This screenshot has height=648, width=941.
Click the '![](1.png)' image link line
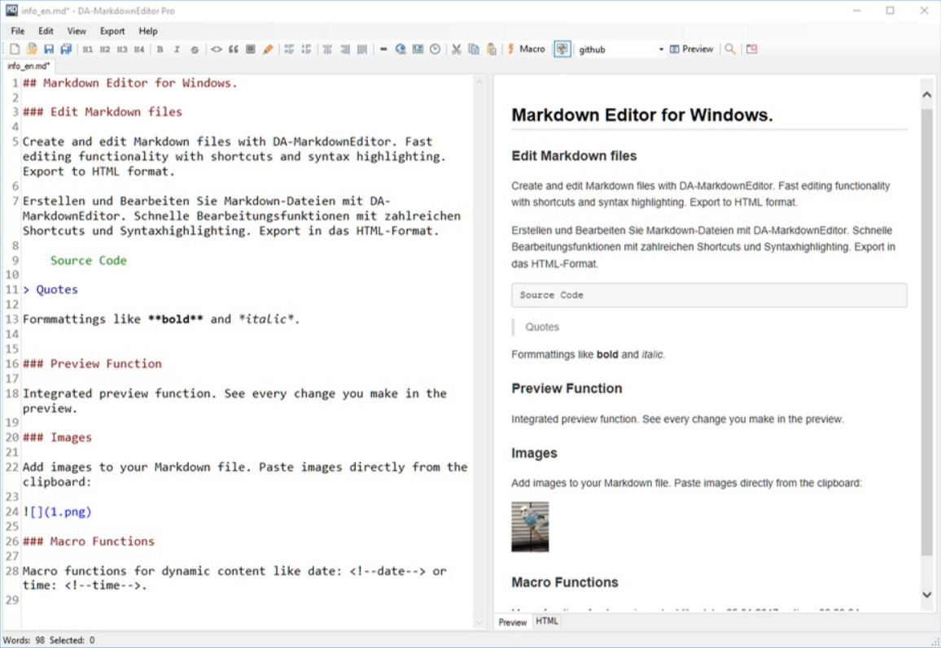click(57, 511)
